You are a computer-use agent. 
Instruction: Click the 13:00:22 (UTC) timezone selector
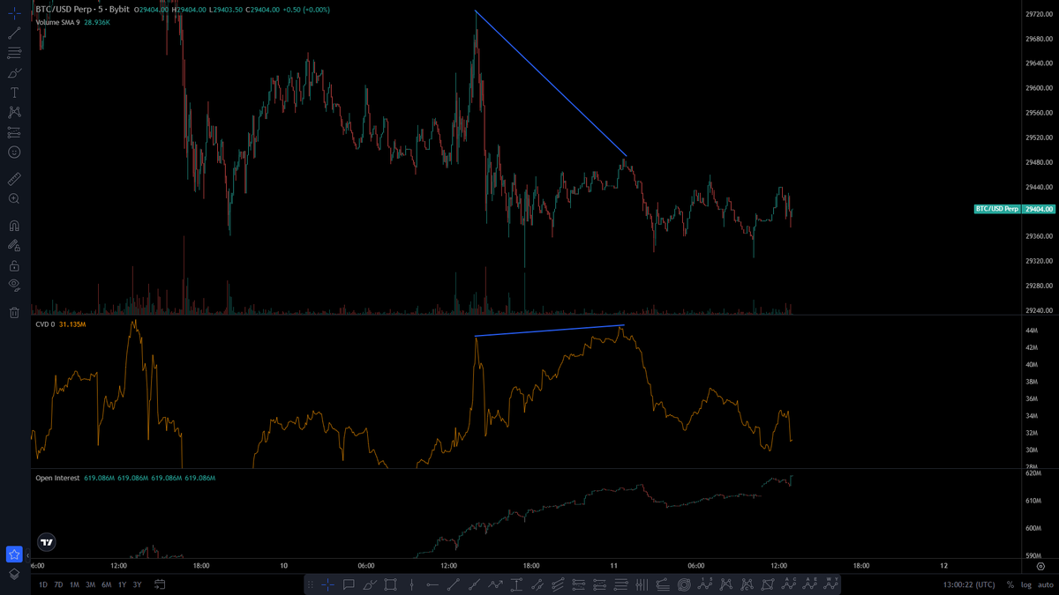[x=968, y=585]
